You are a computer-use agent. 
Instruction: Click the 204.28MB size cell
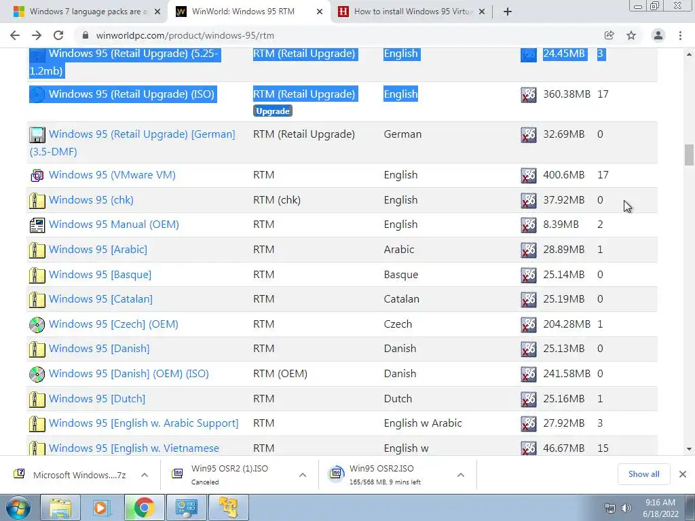[x=567, y=324]
